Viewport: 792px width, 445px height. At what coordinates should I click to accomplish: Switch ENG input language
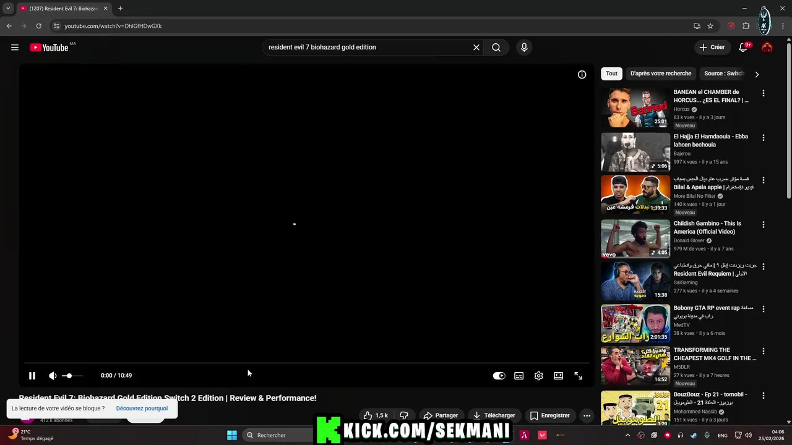[x=723, y=435]
